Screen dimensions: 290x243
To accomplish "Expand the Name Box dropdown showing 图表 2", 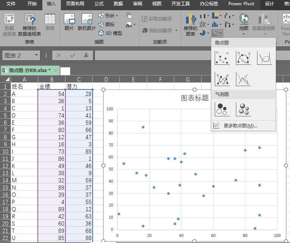I will 37,55.
